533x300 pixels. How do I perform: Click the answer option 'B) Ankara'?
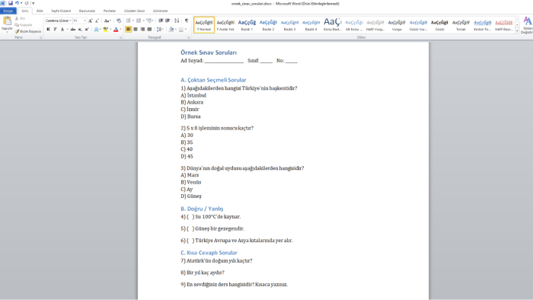pyautogui.click(x=192, y=102)
